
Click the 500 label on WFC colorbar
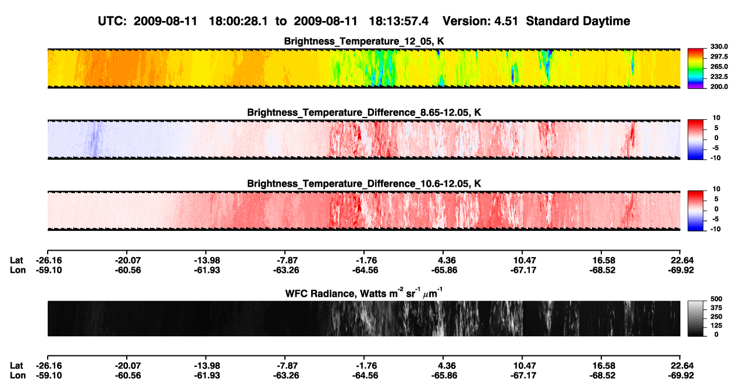pyautogui.click(x=716, y=299)
